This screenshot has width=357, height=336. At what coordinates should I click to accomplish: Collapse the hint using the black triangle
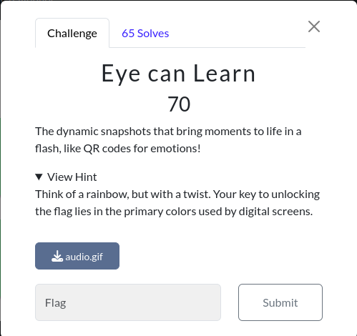pyautogui.click(x=39, y=177)
